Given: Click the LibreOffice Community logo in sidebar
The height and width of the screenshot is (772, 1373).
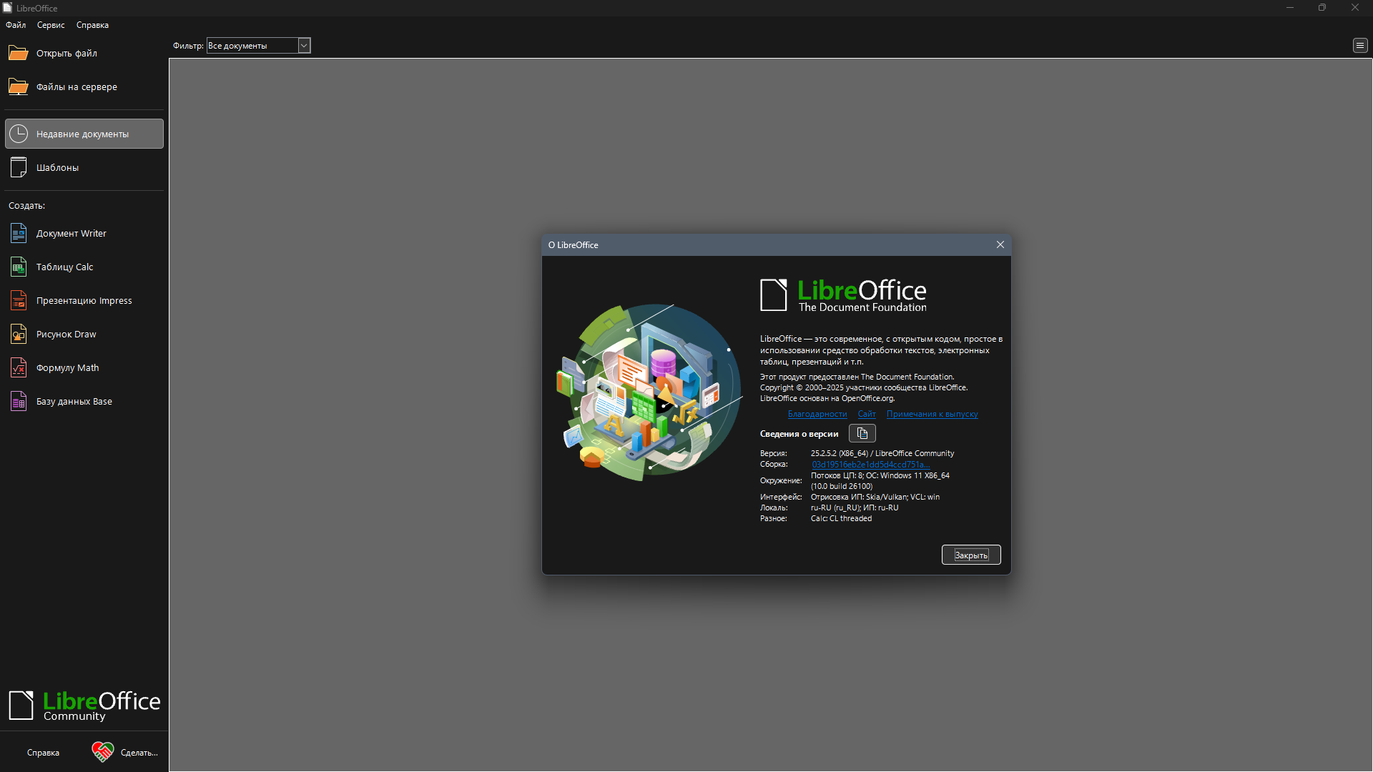Looking at the screenshot, I should click(84, 706).
